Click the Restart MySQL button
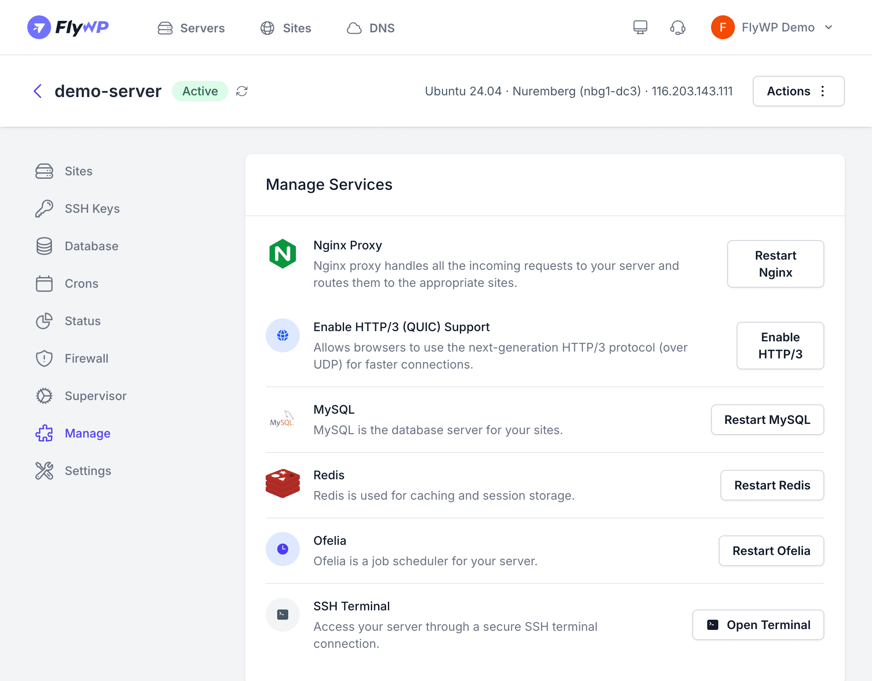Screen dimensions: 872x681 (768, 420)
